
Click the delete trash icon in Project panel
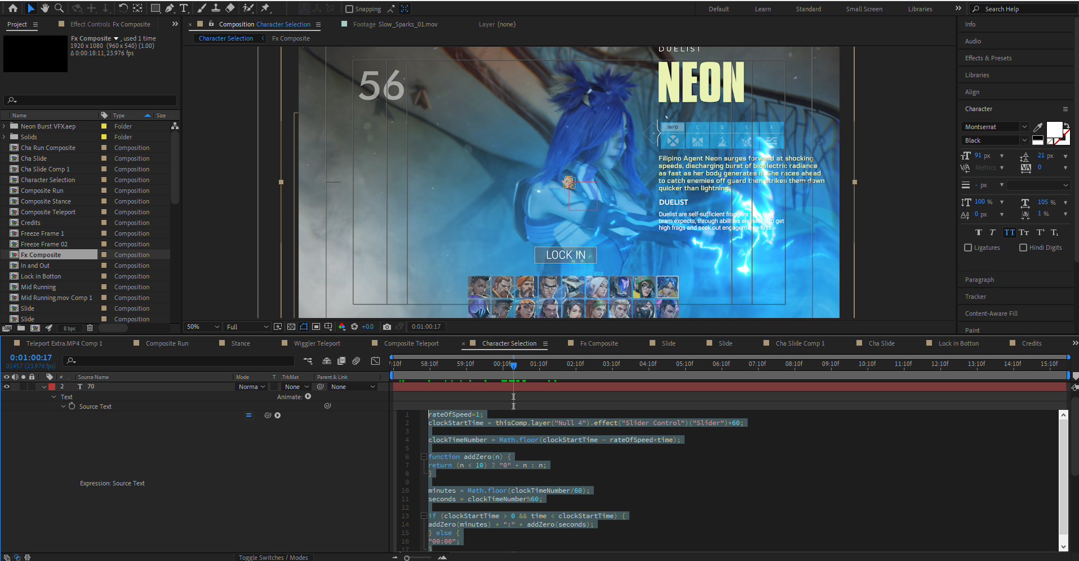coord(90,328)
